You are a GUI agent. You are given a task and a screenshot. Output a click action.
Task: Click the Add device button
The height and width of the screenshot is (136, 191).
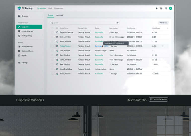163,23
